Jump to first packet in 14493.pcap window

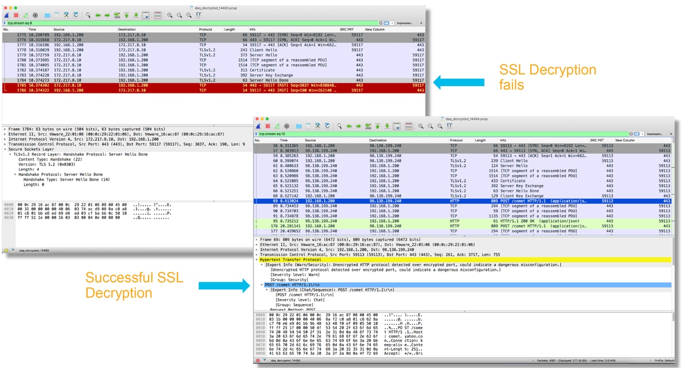127,15
